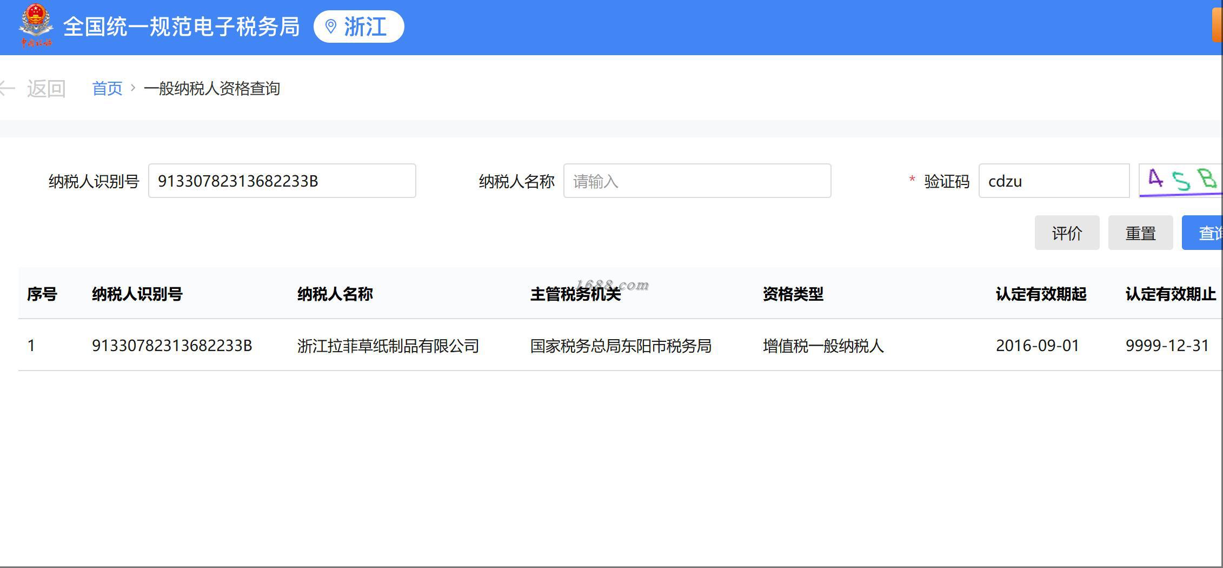Click the 序号 column header

pos(42,294)
